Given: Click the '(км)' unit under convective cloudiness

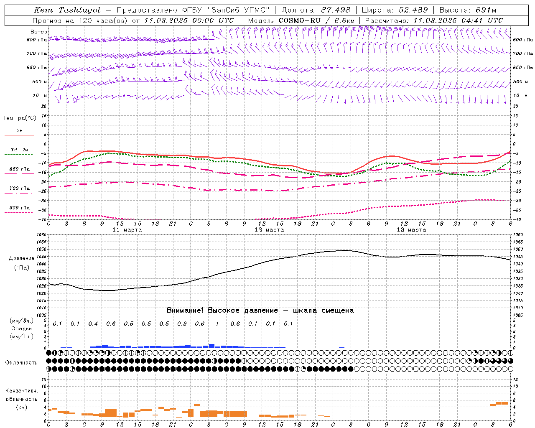Looking at the screenshot, I should [21, 407].
